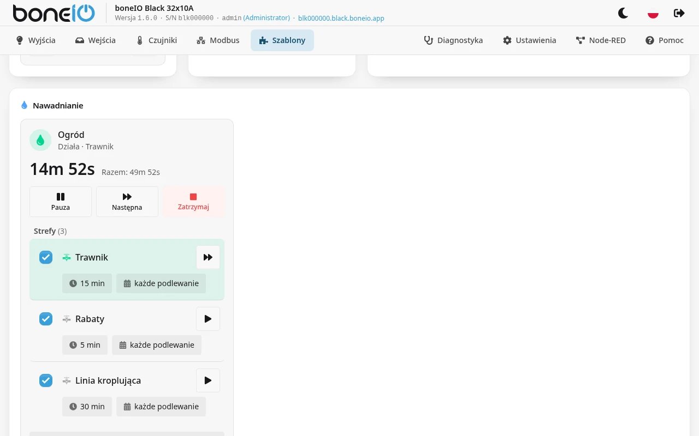Click the Linia kroplująca valve icon
This screenshot has height=436, width=699.
coord(67,380)
